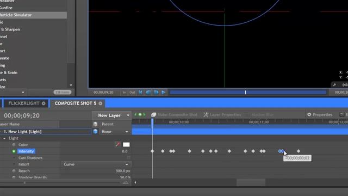The width and height of the screenshot is (348, 196).
Task: Switch to COMPOSITE SHOT 5 tab
Action: [x=76, y=103]
